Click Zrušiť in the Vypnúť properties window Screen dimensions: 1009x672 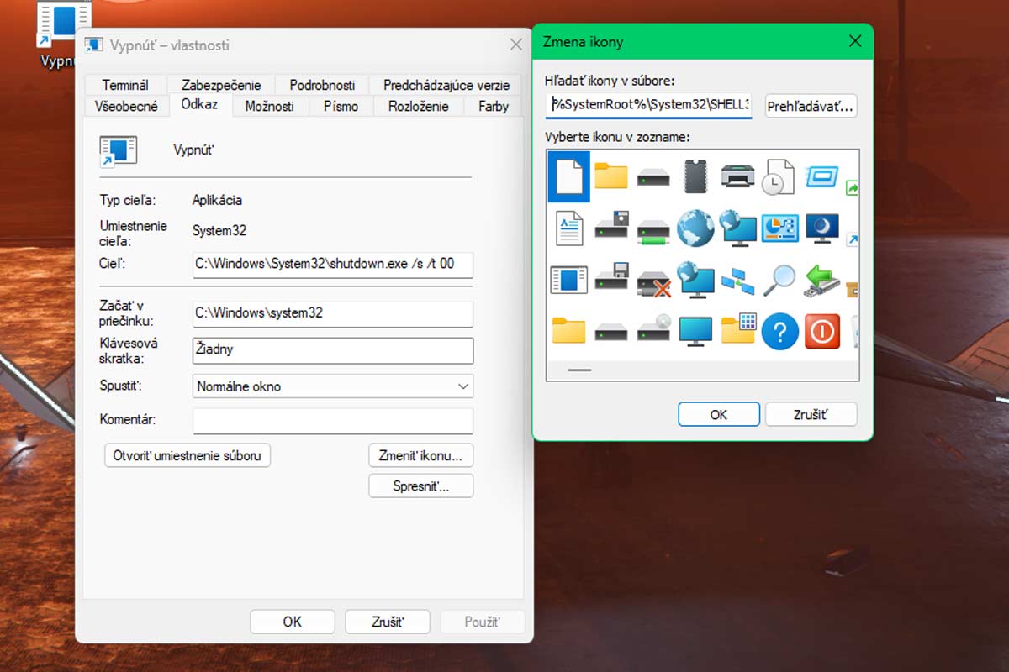(388, 622)
